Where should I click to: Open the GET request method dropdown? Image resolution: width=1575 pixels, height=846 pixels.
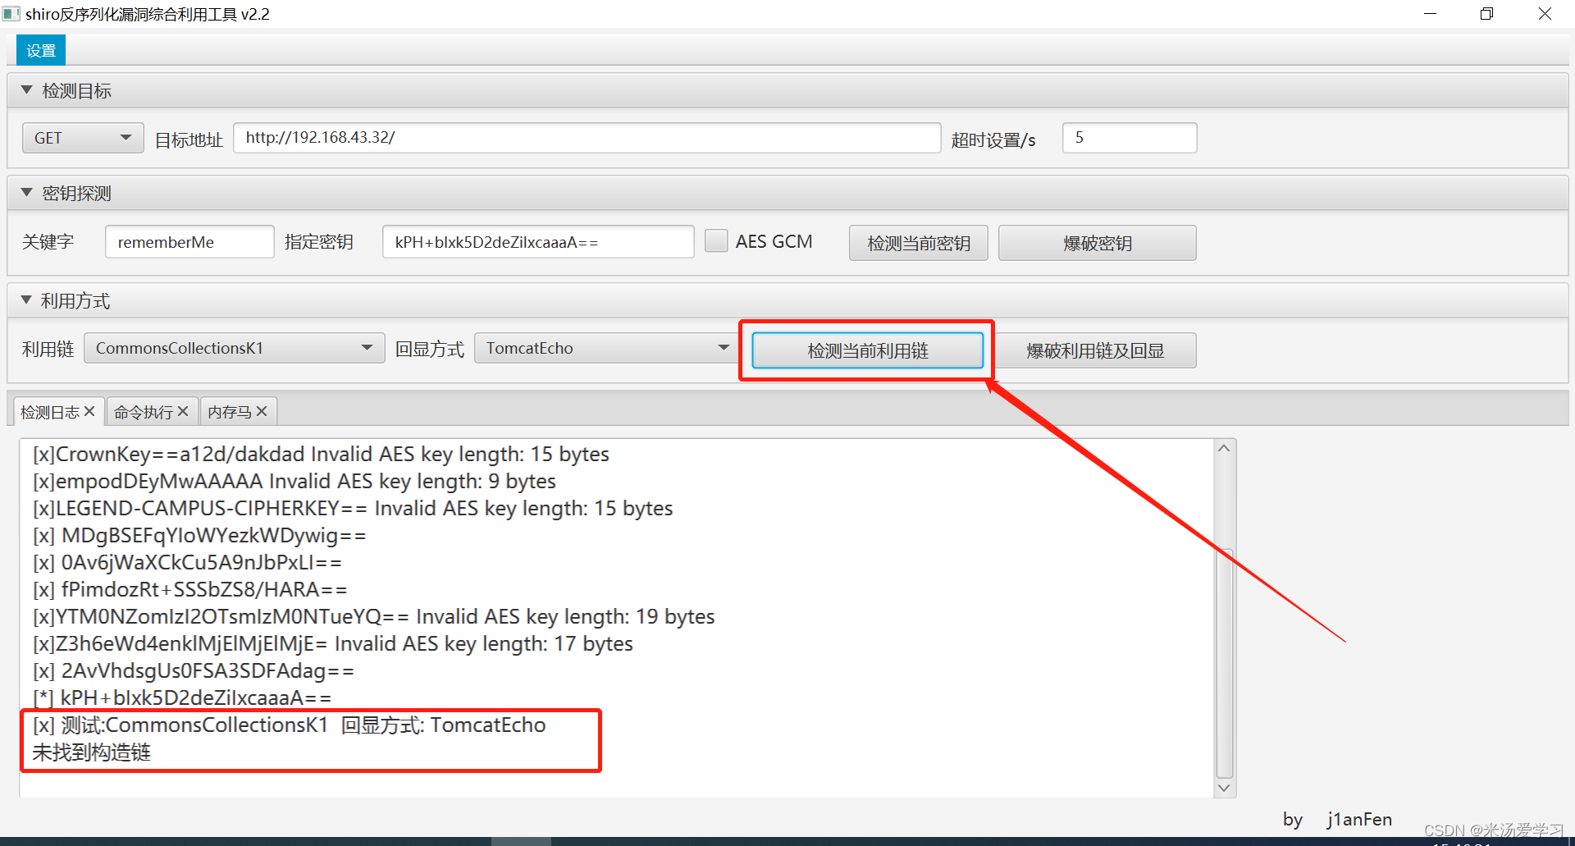pyautogui.click(x=83, y=138)
